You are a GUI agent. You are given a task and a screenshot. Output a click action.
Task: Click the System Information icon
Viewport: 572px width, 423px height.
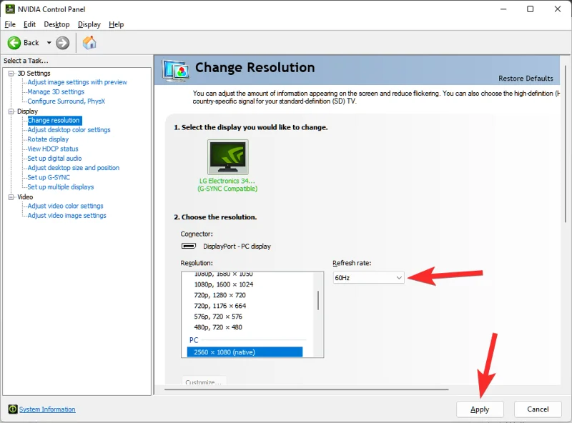click(x=13, y=409)
